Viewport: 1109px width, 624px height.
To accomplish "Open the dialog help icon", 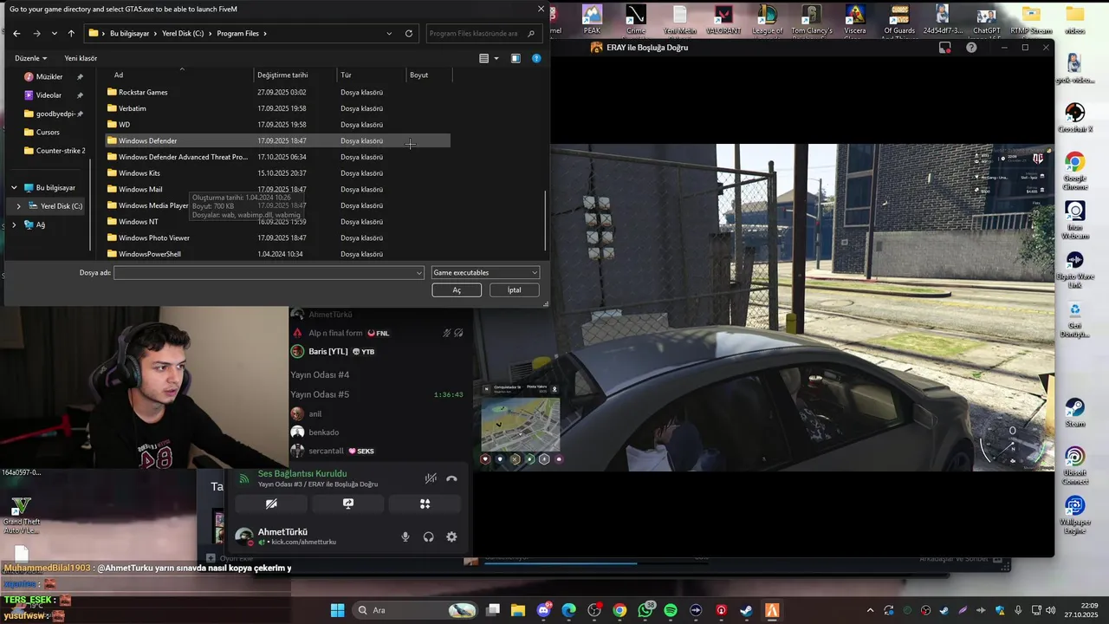I will (536, 58).
